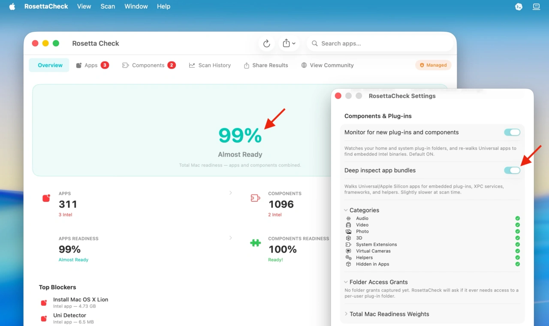549x326 pixels.
Task: Toggle the Virtual Cameras green checkmark
Action: 518,251
